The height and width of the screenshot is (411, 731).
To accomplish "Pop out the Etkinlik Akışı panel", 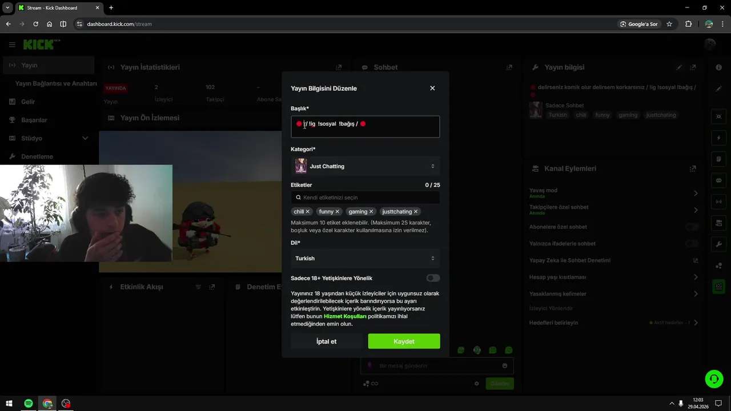I will pos(212,287).
